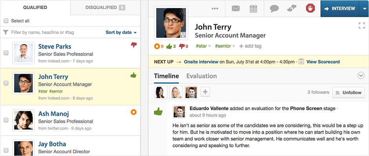The width and height of the screenshot is (369, 156).
Task: Tick the checkbox for Jay Botha
Action: (6, 151)
